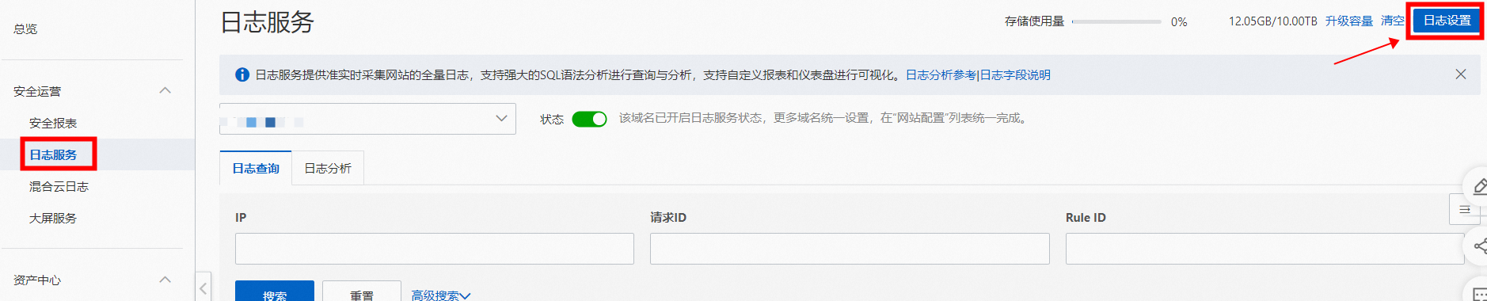Select the 日志查询 tab
The width and height of the screenshot is (1487, 301).
(256, 168)
